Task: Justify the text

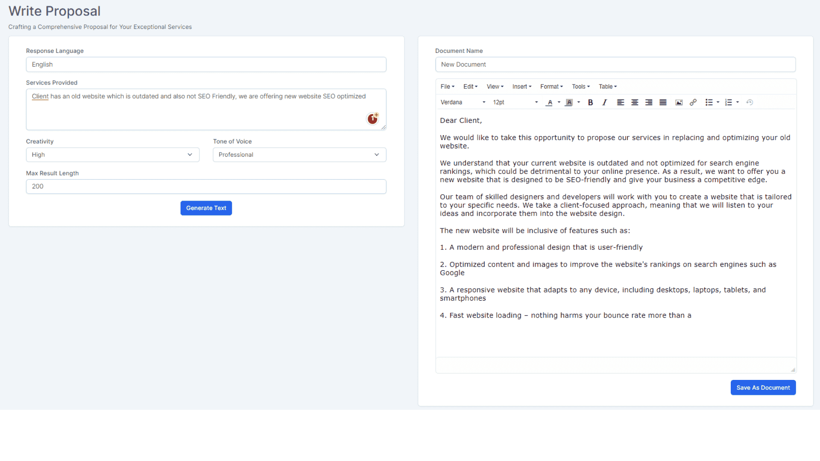Action: pos(663,102)
